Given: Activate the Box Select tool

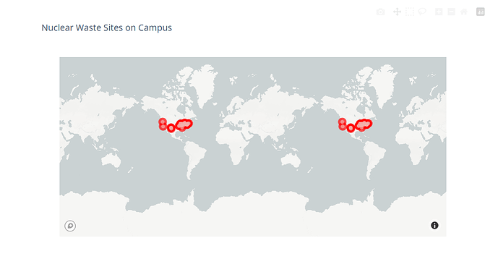Looking at the screenshot, I should [410, 12].
